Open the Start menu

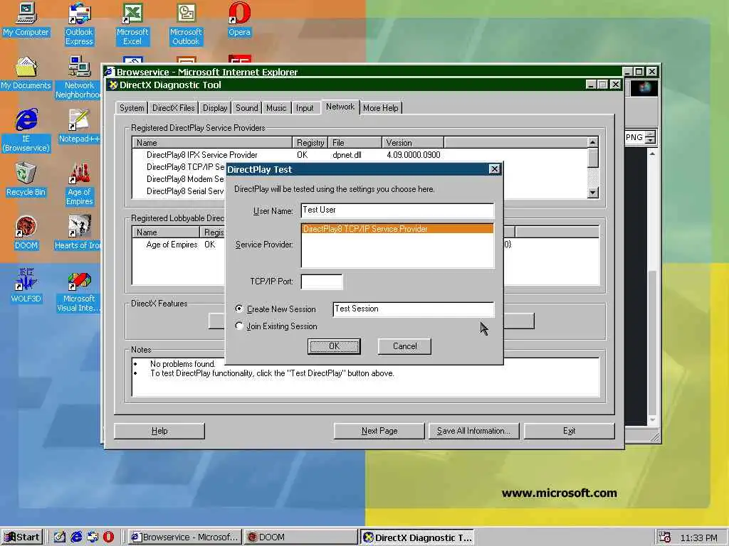[22, 537]
